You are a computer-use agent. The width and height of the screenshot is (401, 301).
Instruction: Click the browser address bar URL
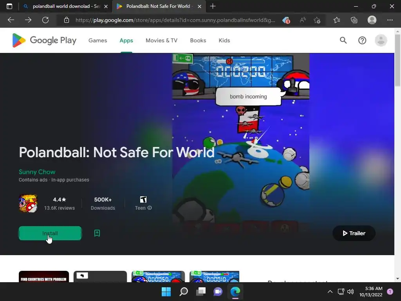(175, 20)
